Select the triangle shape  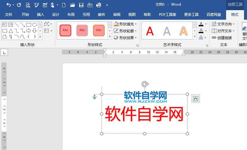11,31
